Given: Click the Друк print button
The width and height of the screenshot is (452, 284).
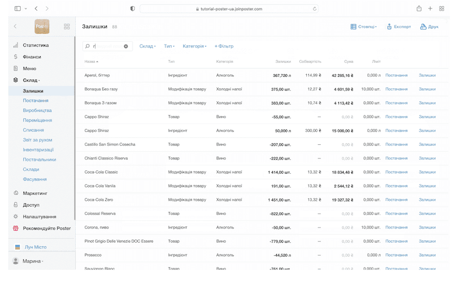Looking at the screenshot, I should (429, 27).
